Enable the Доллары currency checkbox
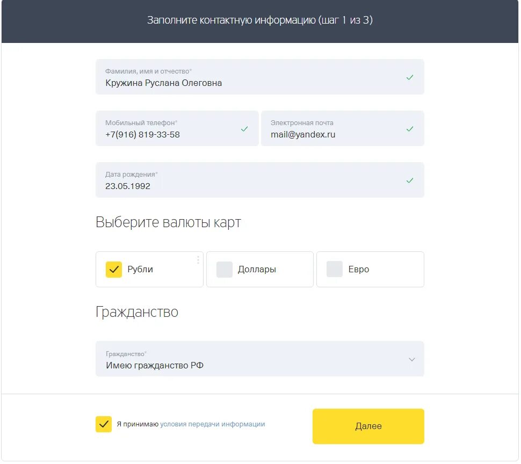The width and height of the screenshot is (521, 464). (x=225, y=269)
